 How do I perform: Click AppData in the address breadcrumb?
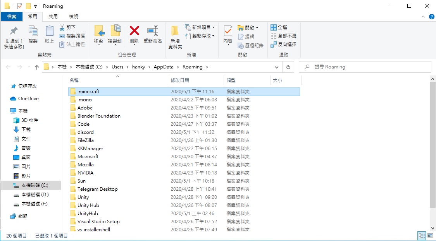[164, 67]
